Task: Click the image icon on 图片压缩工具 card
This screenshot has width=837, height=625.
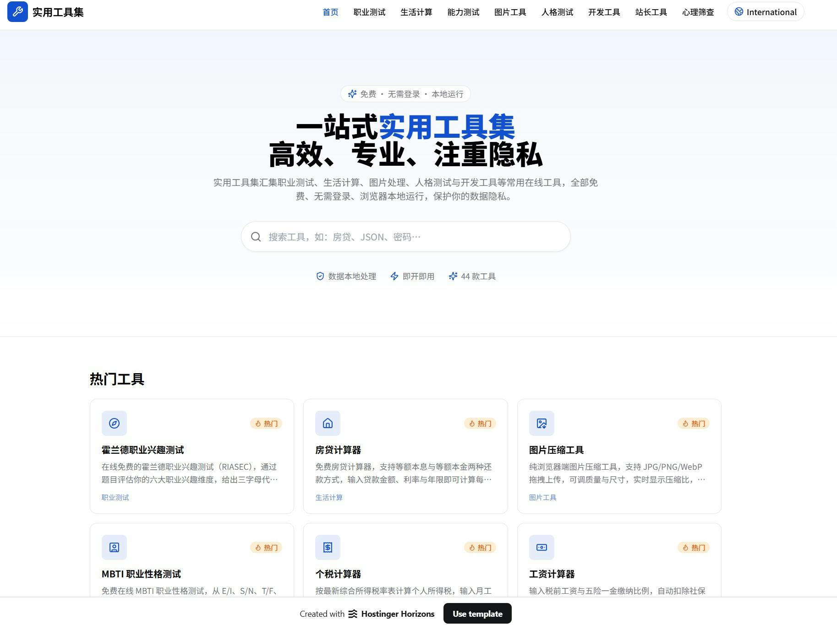Action: point(542,423)
